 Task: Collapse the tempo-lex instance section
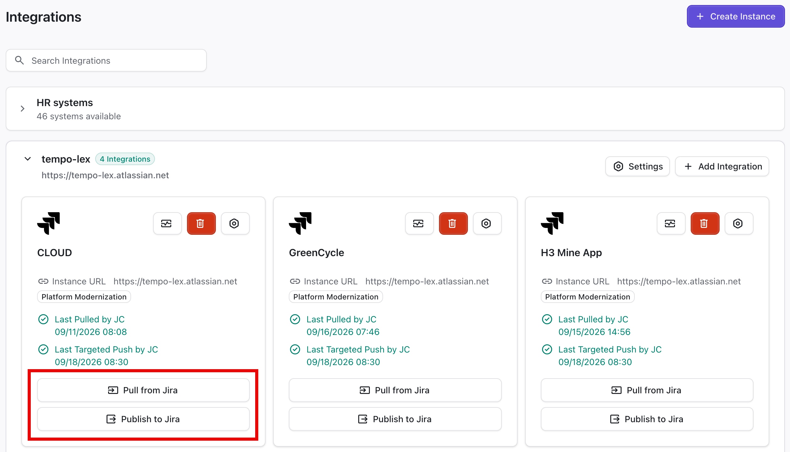[28, 159]
